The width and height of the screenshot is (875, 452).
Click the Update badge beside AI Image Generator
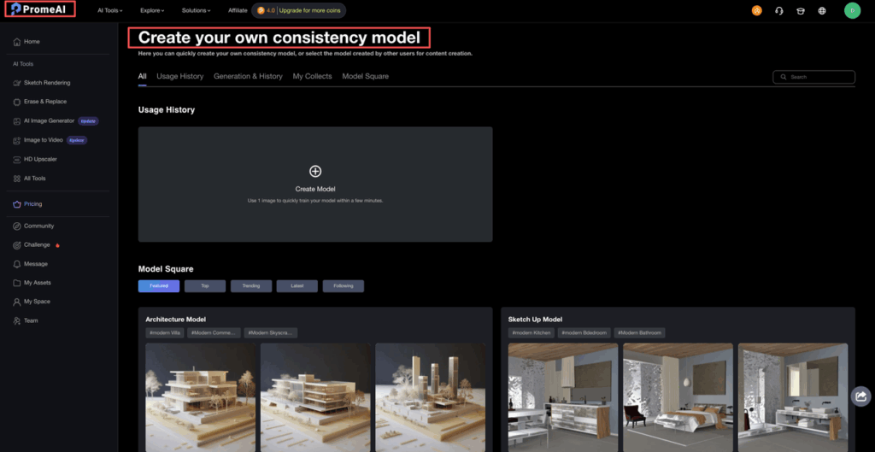tap(88, 121)
